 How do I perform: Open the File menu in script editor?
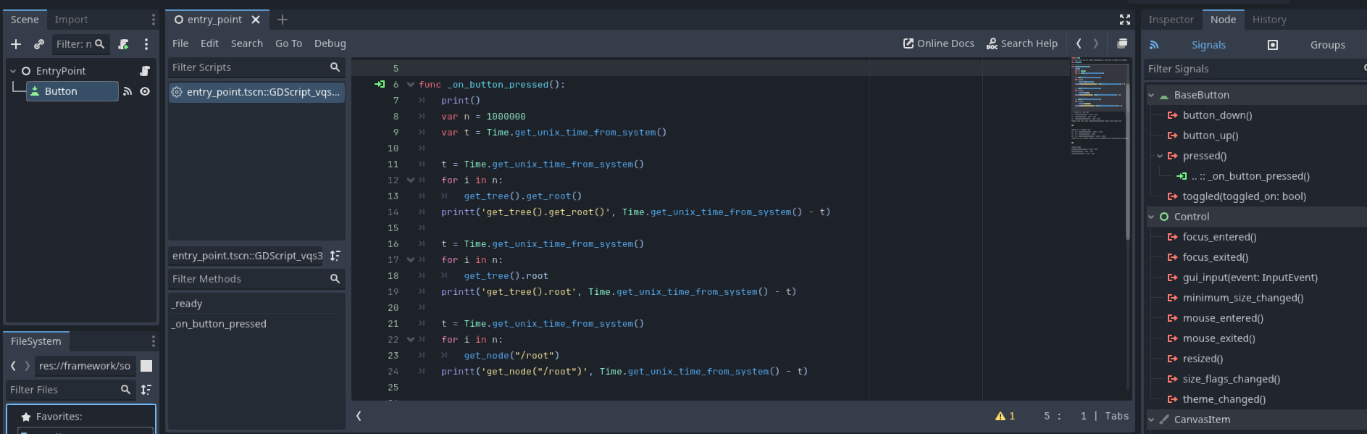pyautogui.click(x=180, y=43)
